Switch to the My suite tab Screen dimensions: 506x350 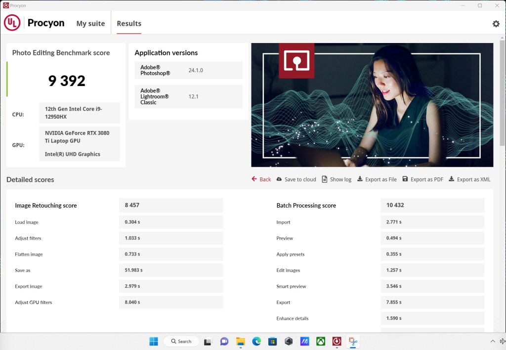[x=90, y=23]
